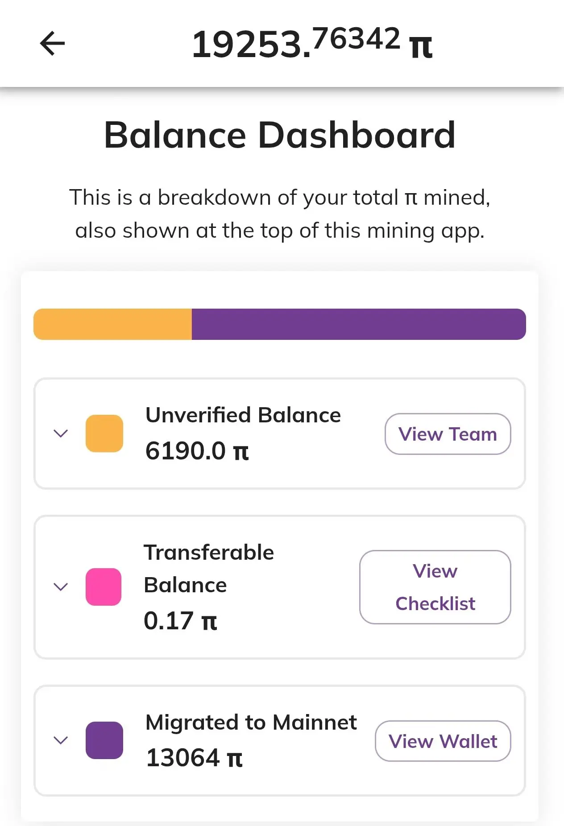Open the View Checklist button
Image resolution: width=564 pixels, height=826 pixels.
pyautogui.click(x=435, y=587)
